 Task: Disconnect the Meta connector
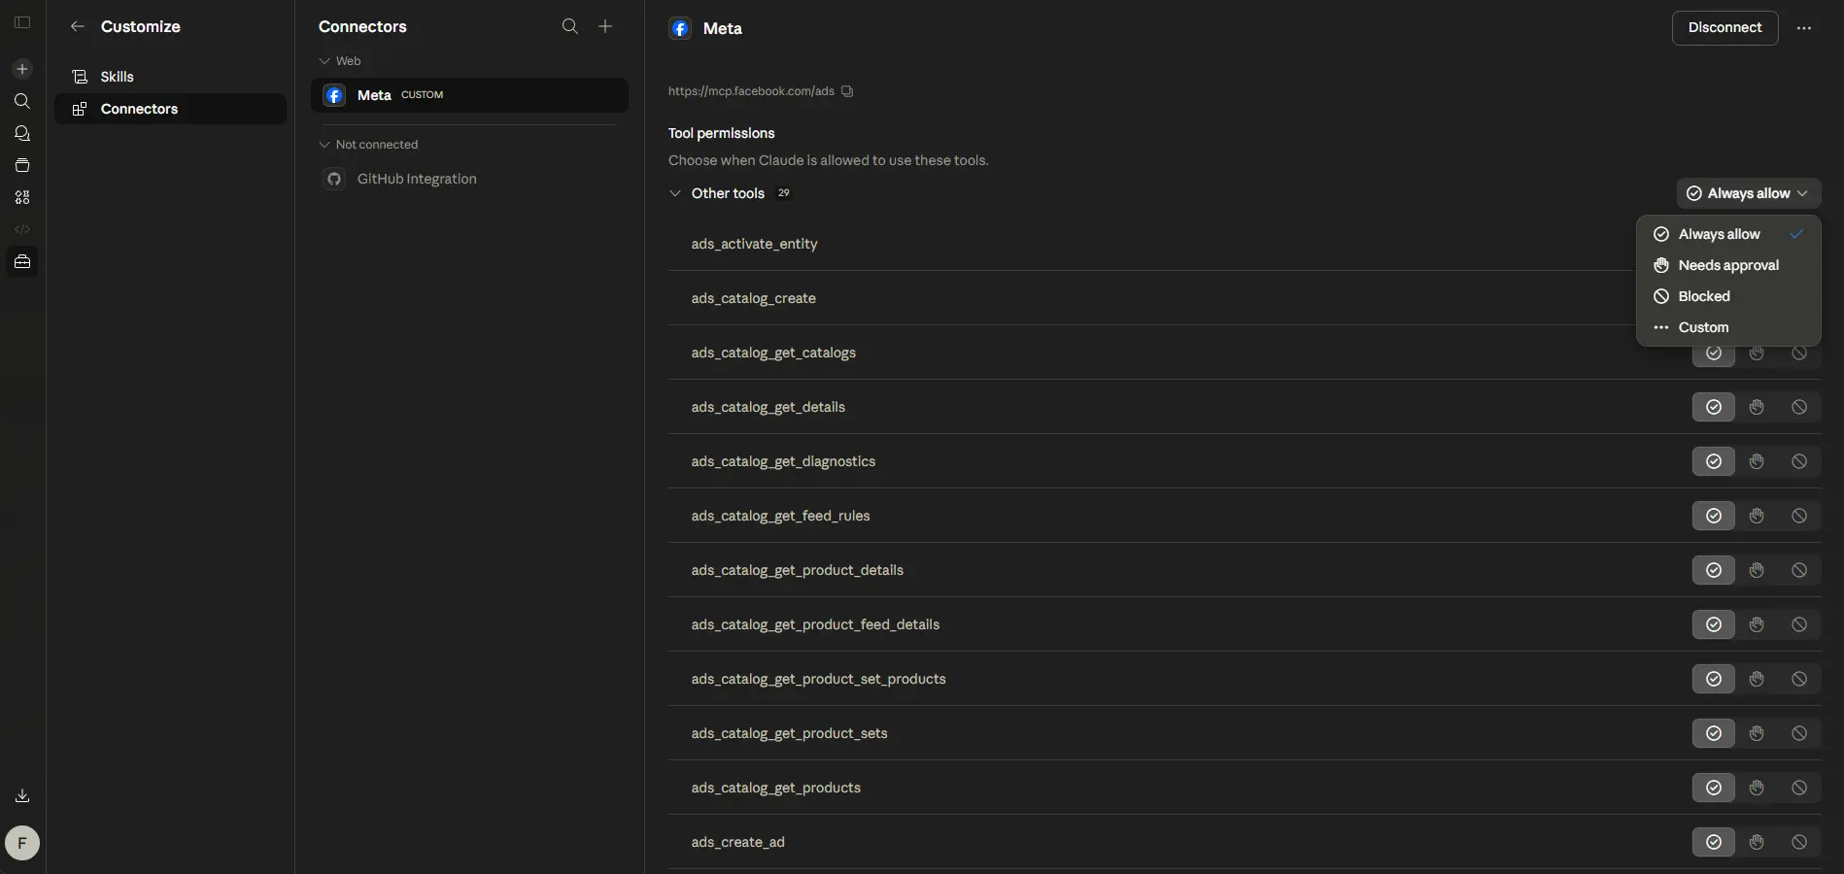(x=1724, y=28)
